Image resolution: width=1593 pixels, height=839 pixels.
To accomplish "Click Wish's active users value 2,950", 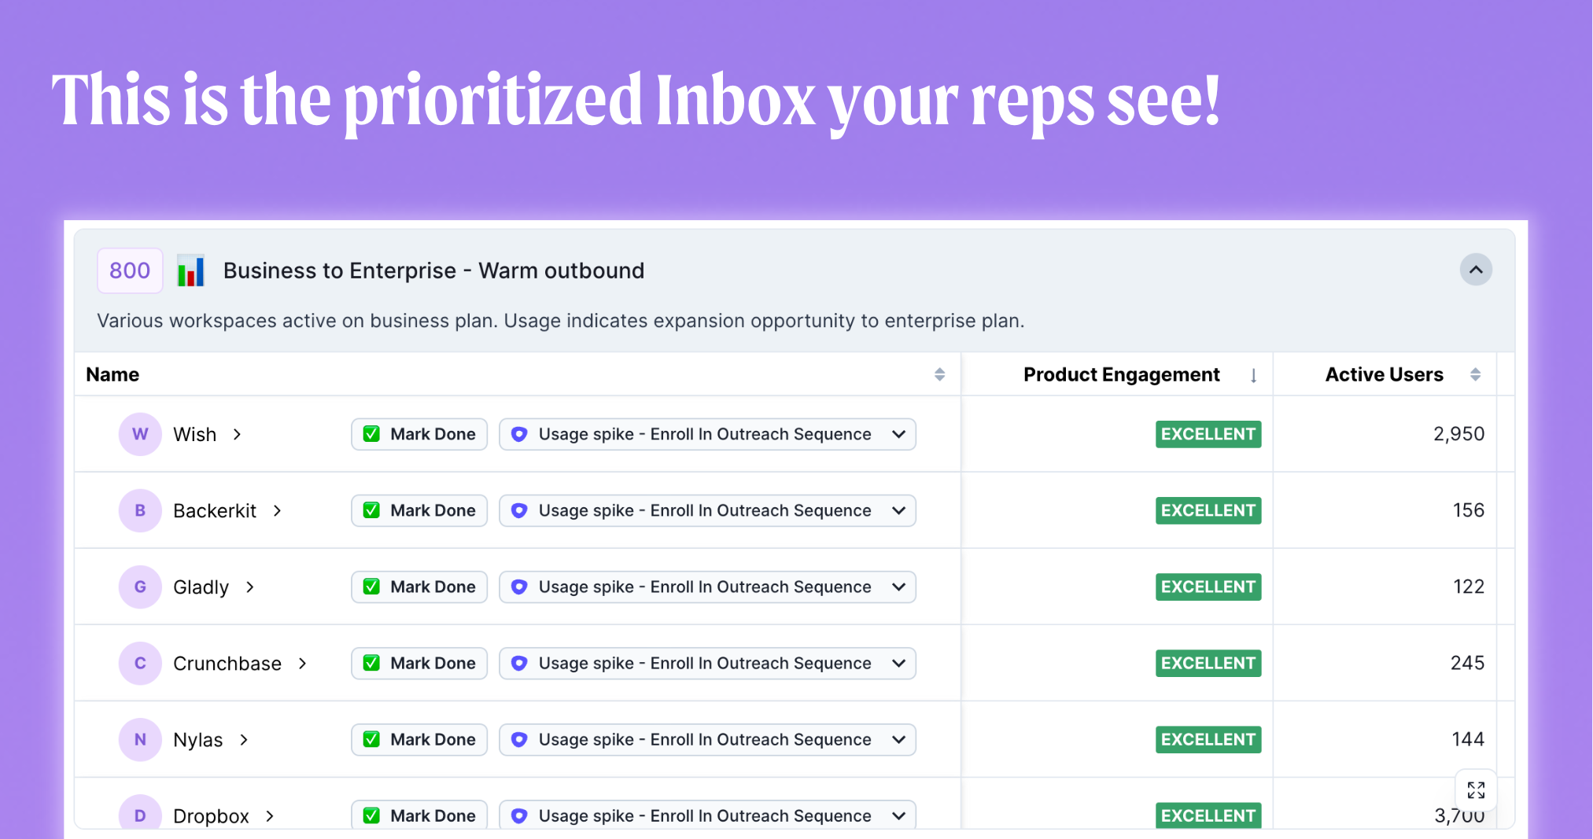I will click(1458, 434).
